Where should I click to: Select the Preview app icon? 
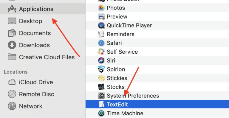[101, 16]
